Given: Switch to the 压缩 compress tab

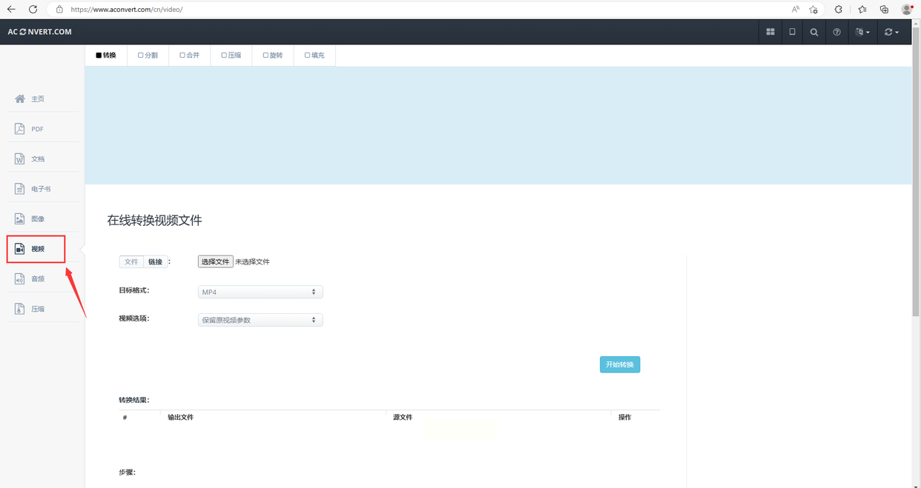Looking at the screenshot, I should (231, 56).
